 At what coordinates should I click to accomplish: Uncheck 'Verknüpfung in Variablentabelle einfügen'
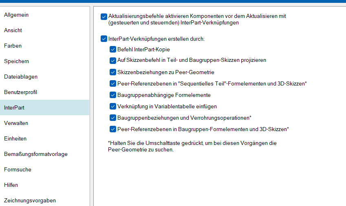coord(113,106)
